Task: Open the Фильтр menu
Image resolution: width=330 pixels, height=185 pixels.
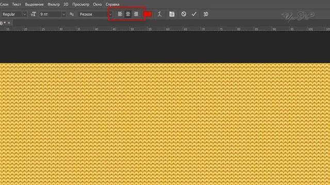Action: 54,4
